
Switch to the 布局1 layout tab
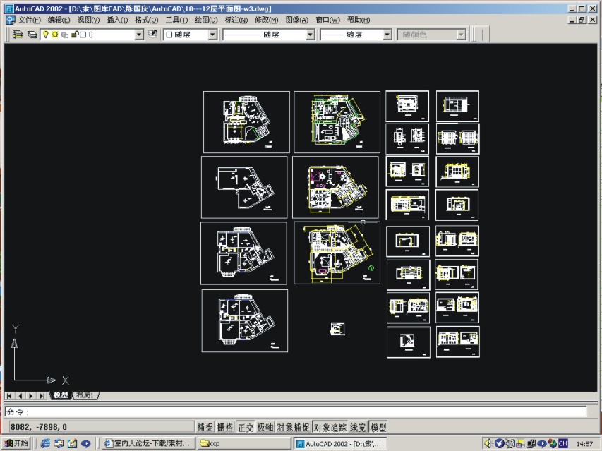tap(85, 395)
